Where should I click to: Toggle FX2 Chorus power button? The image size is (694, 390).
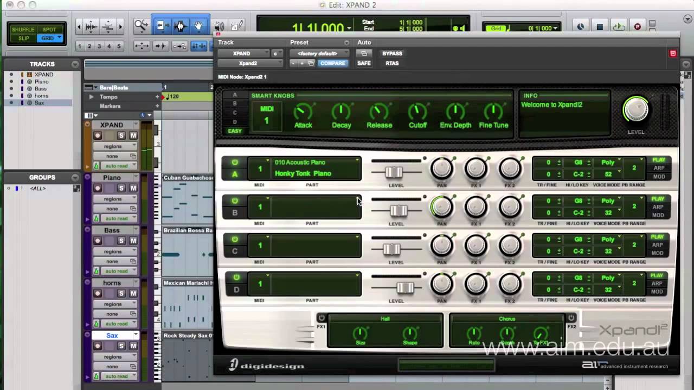click(x=571, y=318)
